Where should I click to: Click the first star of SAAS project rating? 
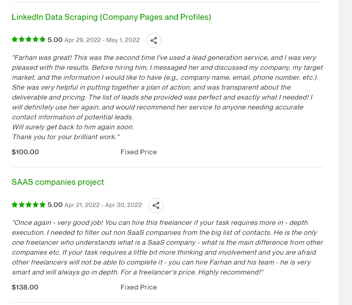pyautogui.click(x=15, y=204)
